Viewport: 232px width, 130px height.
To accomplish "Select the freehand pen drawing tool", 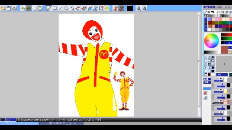I will (x=49, y=8).
